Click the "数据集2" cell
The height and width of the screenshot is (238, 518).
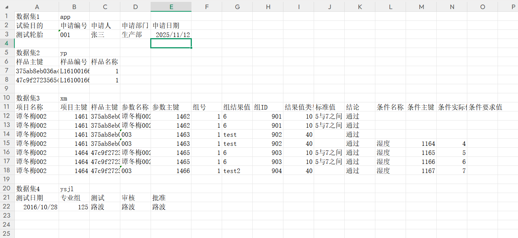[x=37, y=53]
